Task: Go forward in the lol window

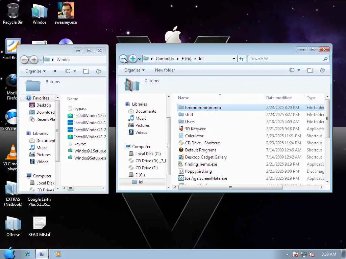Action: (133, 59)
